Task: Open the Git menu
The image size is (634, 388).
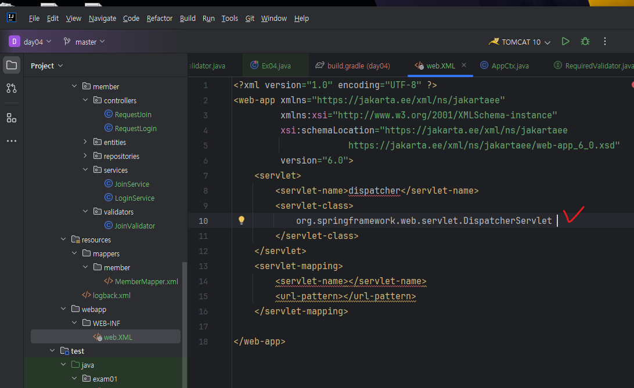Action: (x=250, y=18)
